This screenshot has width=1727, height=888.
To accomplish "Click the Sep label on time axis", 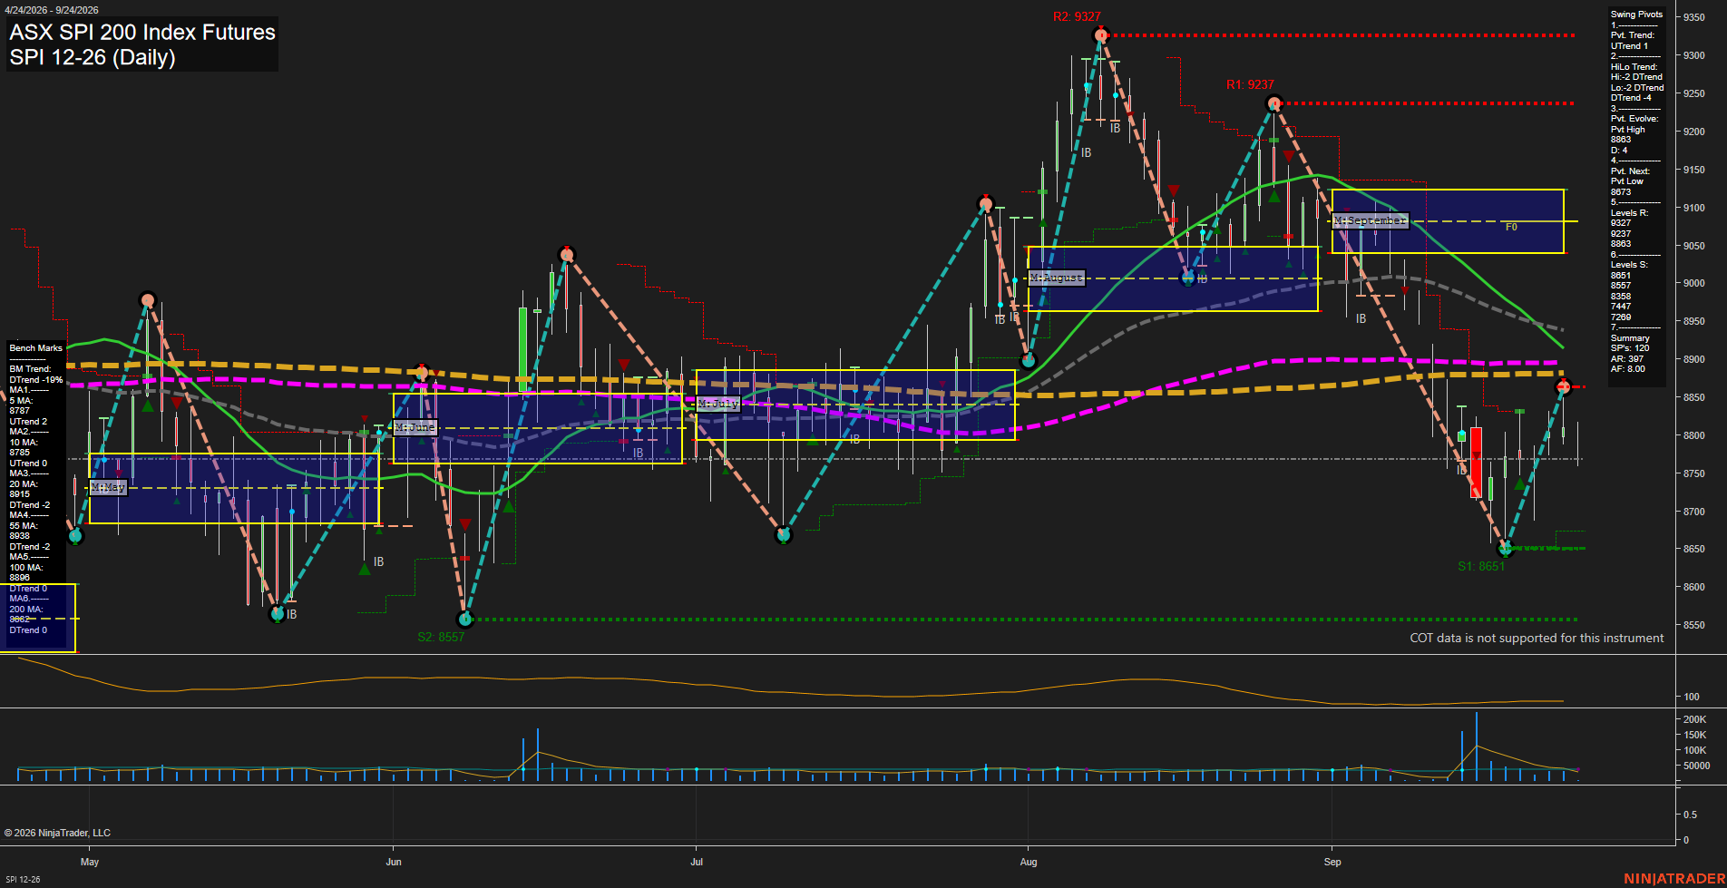I will 1332,862.
